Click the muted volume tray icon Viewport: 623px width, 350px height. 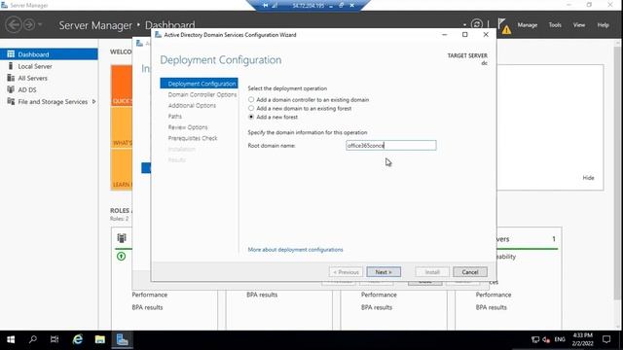(x=546, y=339)
